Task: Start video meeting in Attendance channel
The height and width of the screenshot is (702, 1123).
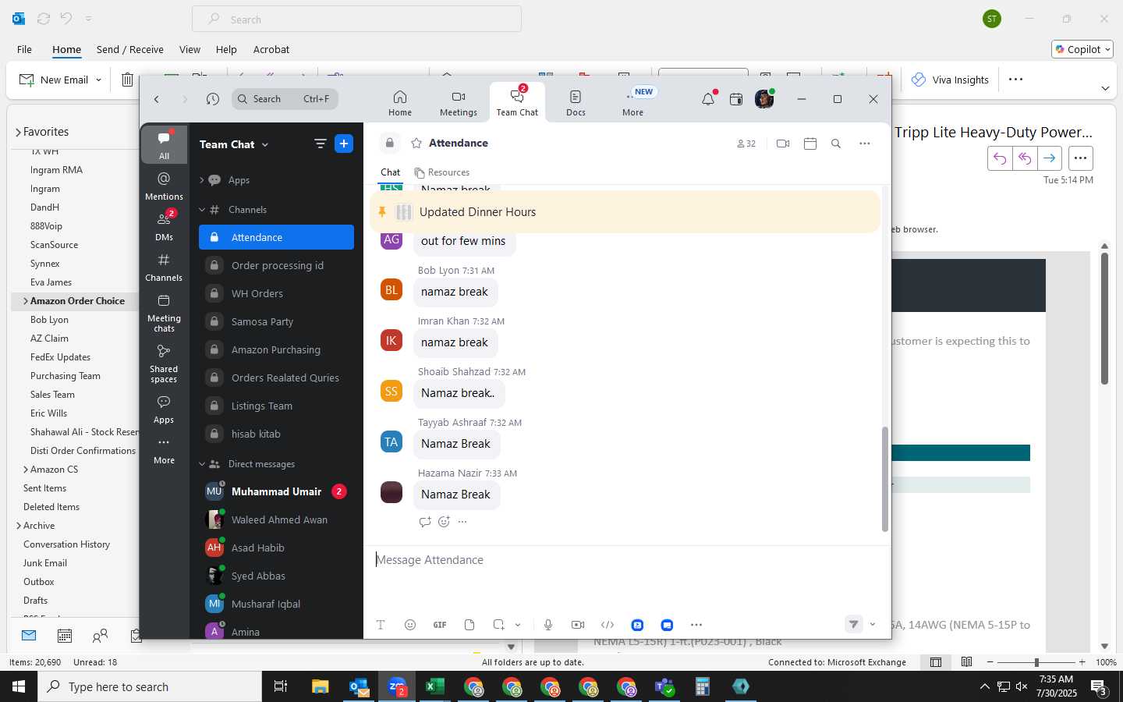Action: click(x=783, y=144)
